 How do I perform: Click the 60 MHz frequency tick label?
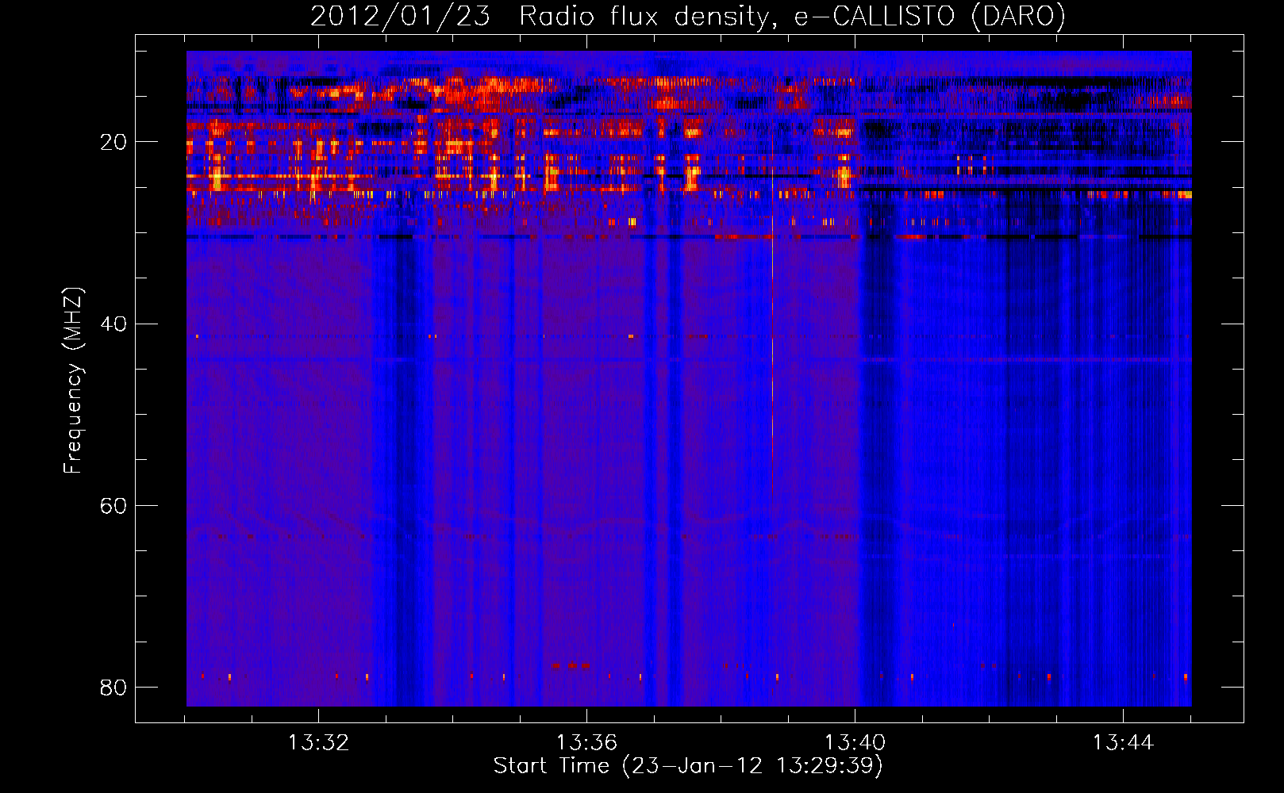pos(113,505)
